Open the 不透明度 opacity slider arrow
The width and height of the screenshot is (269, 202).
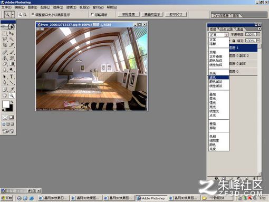(x=258, y=34)
